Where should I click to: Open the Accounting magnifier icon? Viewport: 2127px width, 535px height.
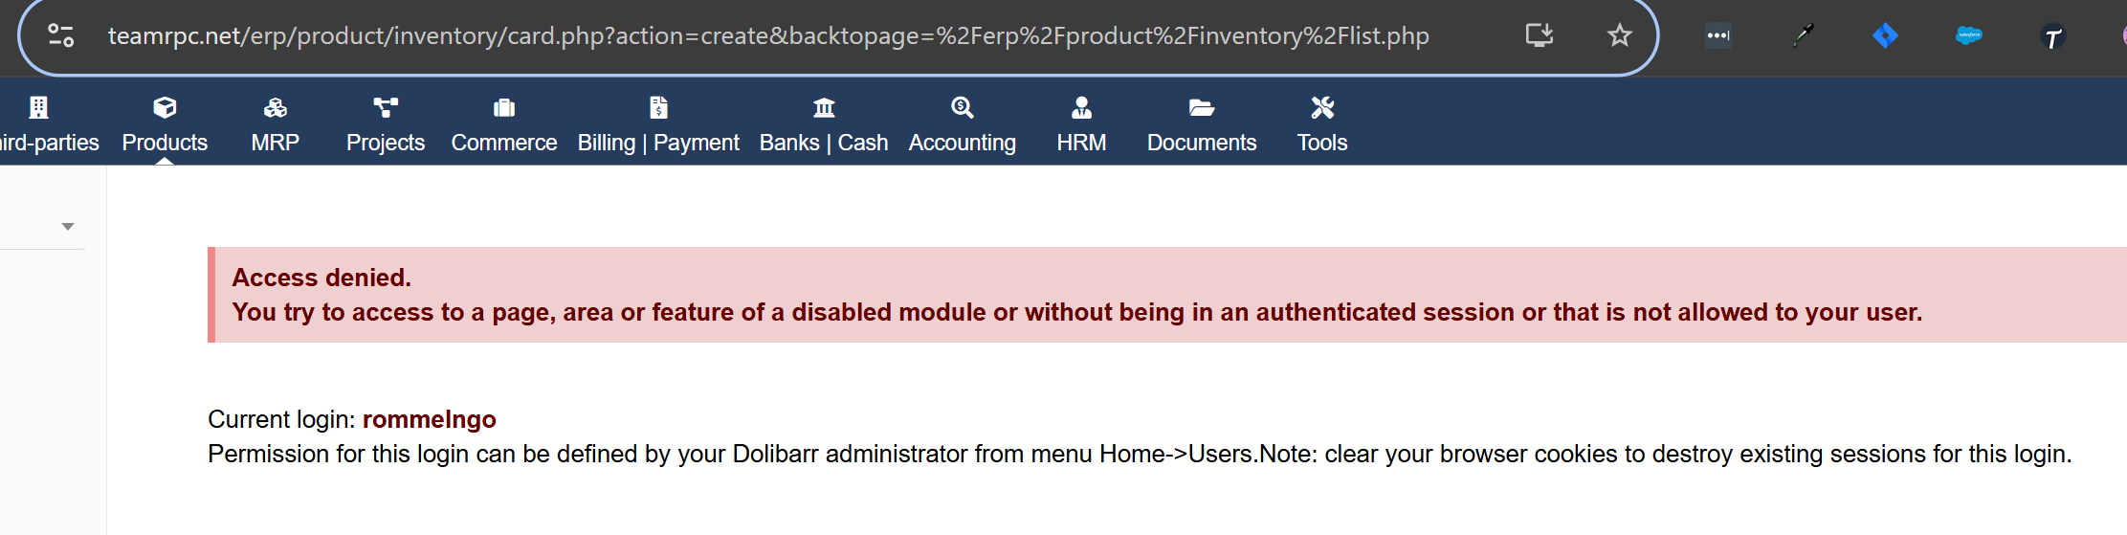963,107
